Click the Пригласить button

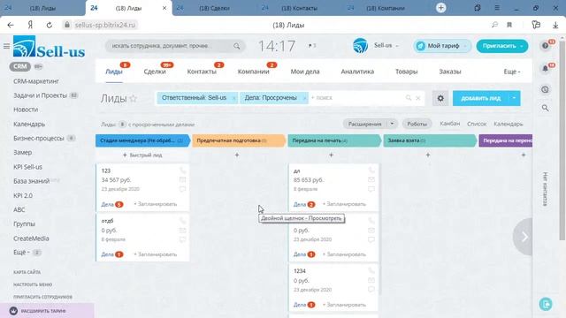click(x=499, y=46)
